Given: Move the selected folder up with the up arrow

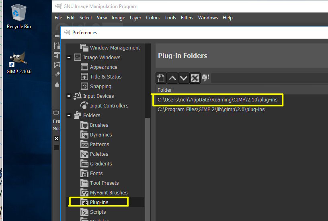Looking at the screenshot, I should coord(172,78).
